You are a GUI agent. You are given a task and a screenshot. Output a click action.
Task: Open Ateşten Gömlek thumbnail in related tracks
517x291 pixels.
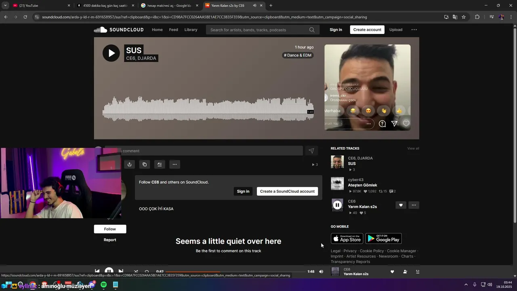pos(337,183)
